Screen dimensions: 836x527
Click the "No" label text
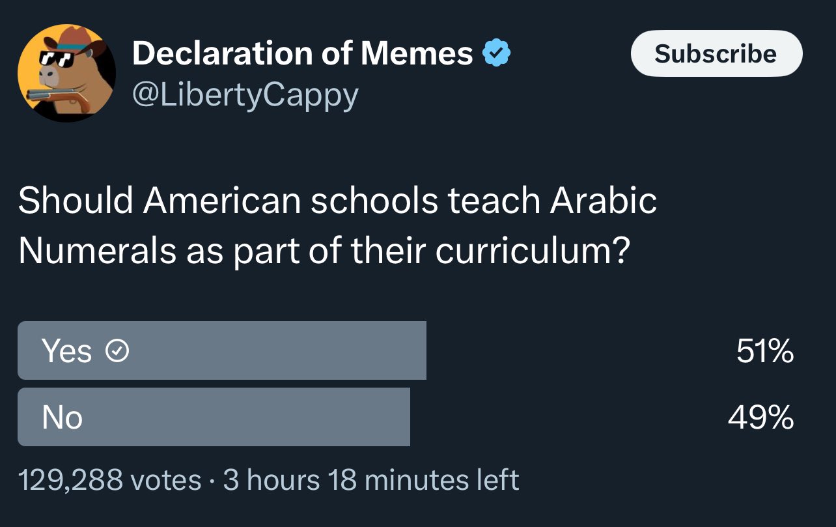63,417
